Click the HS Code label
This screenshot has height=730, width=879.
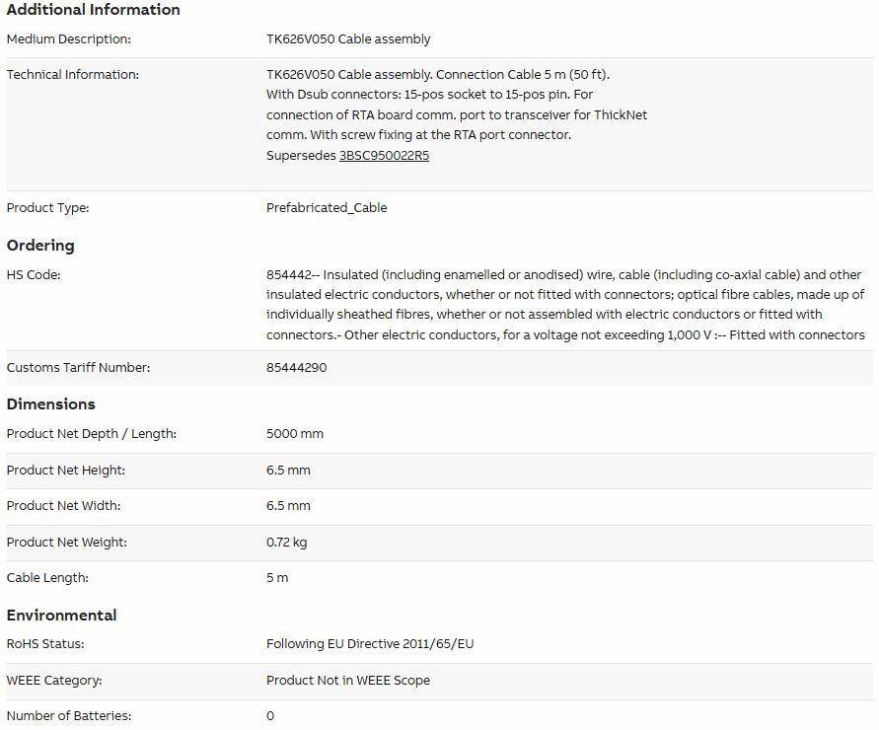(34, 274)
